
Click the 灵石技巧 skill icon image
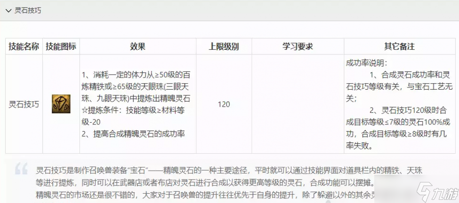(61, 104)
